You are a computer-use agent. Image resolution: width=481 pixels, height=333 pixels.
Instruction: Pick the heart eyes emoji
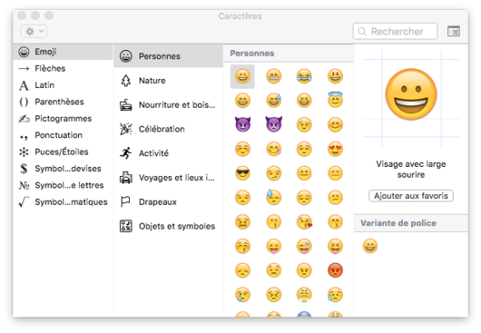coord(335,149)
